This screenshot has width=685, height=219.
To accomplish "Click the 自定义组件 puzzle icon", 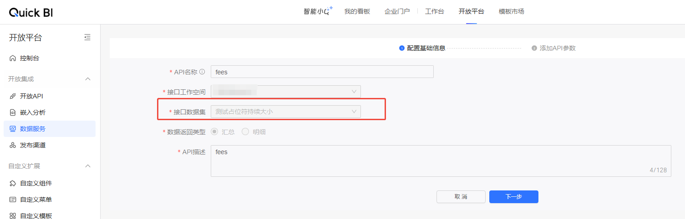I will [x=13, y=183].
